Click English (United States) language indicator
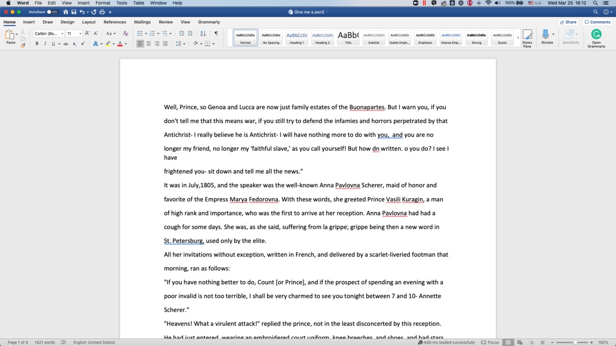The height and width of the screenshot is (346, 616). pyautogui.click(x=94, y=342)
